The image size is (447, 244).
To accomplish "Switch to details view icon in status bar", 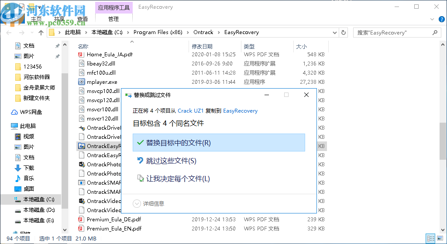I will click(x=430, y=238).
